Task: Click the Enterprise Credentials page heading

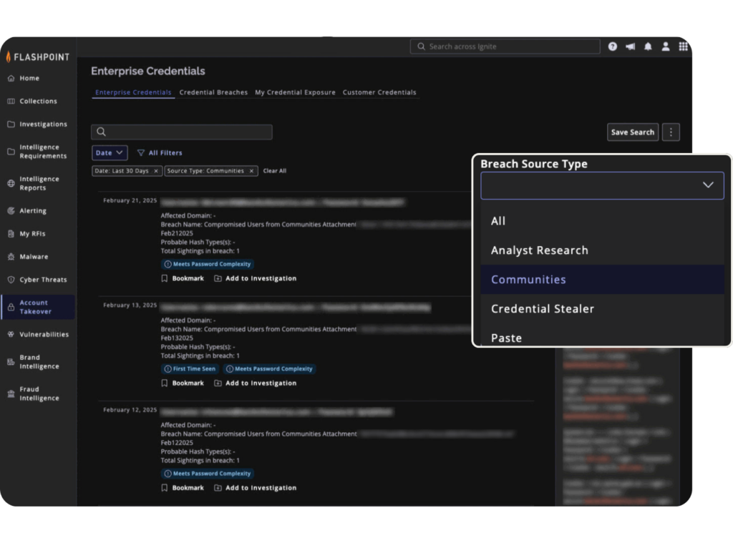Action: click(x=148, y=71)
